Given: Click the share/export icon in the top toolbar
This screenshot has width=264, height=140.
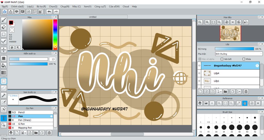Looking at the screenshot, I should pyautogui.click(x=11, y=12).
